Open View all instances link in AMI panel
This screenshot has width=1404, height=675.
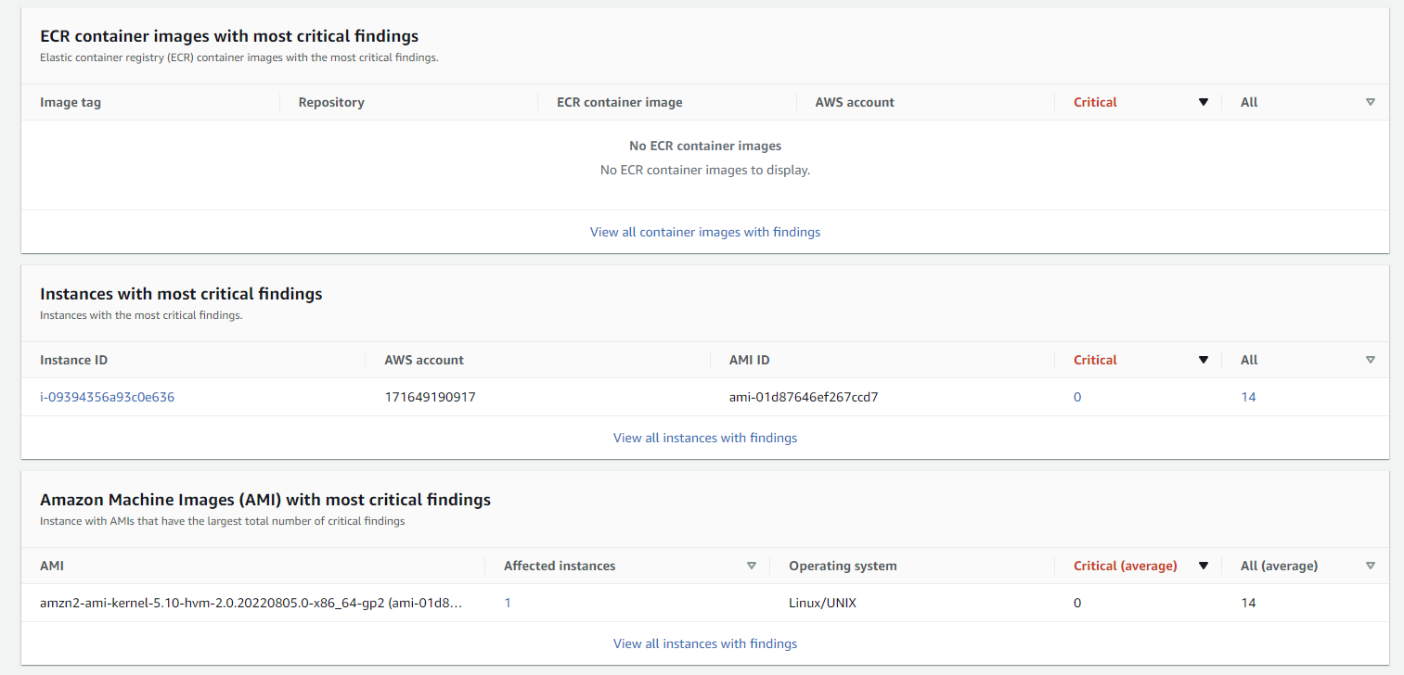705,643
